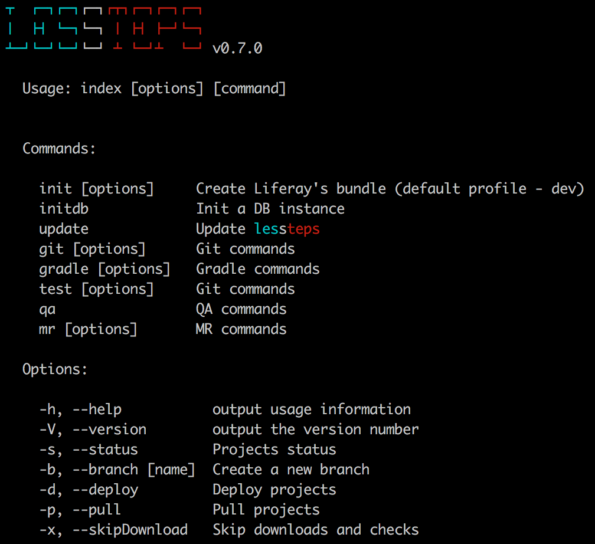Click 'Git commands' description beside git [options]
The height and width of the screenshot is (544, 595).
coord(245,249)
